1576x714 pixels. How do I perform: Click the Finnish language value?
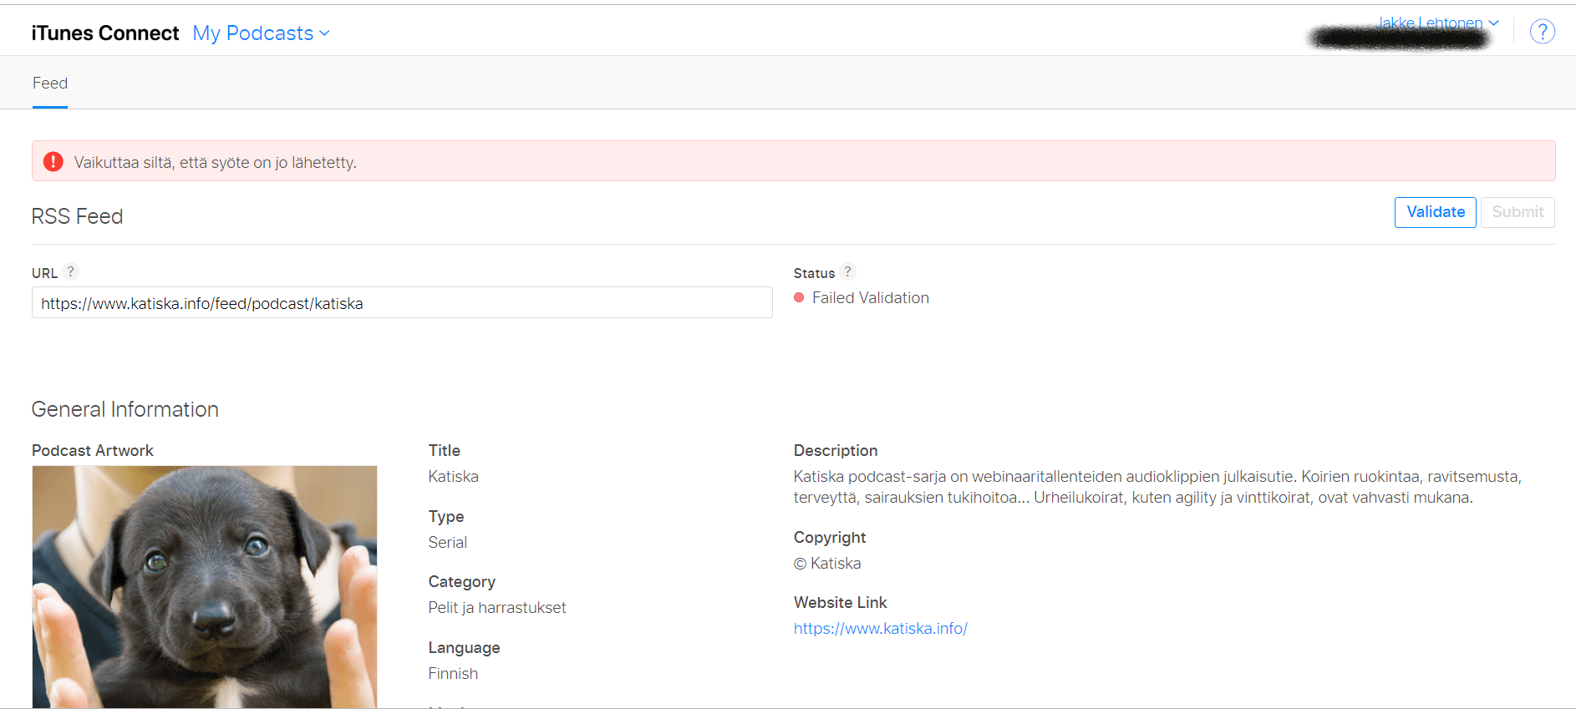(x=453, y=674)
